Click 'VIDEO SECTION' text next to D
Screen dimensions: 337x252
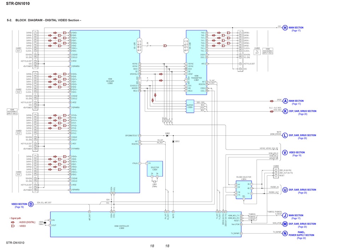click(x=19, y=204)
